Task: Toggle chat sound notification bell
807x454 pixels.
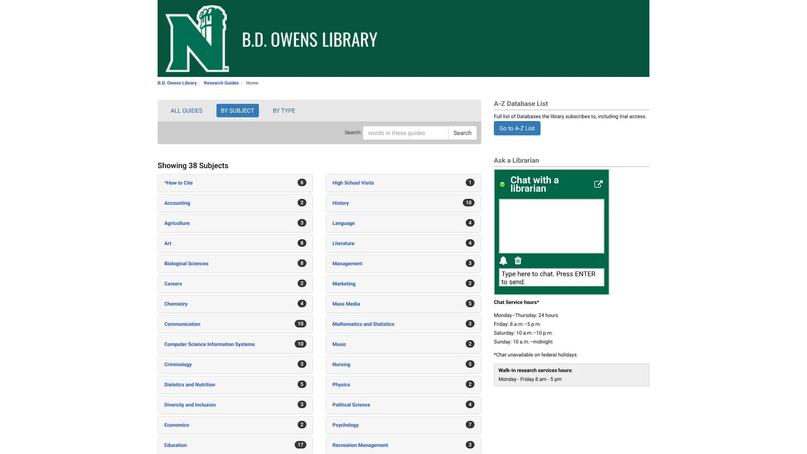Action: (503, 261)
